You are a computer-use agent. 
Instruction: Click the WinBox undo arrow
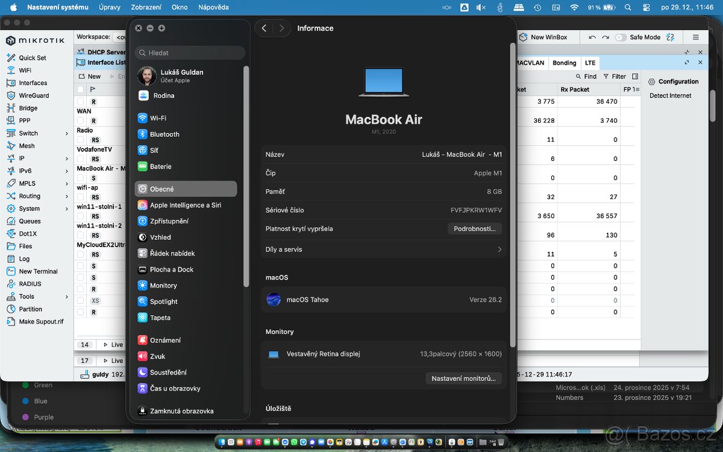pyautogui.click(x=592, y=37)
